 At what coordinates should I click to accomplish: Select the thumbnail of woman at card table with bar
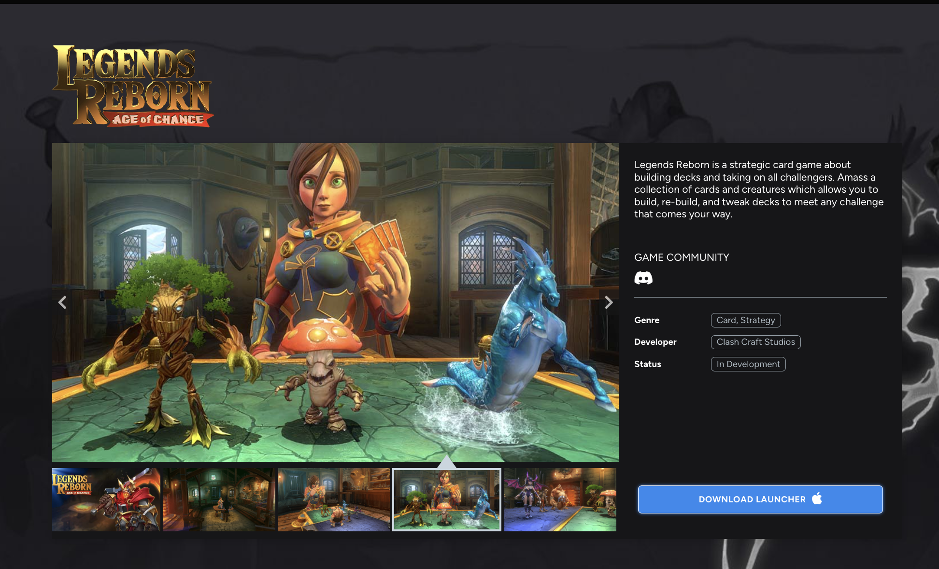point(334,499)
